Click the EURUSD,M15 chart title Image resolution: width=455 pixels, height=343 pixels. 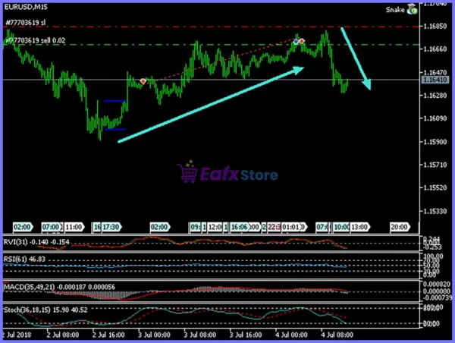point(26,7)
